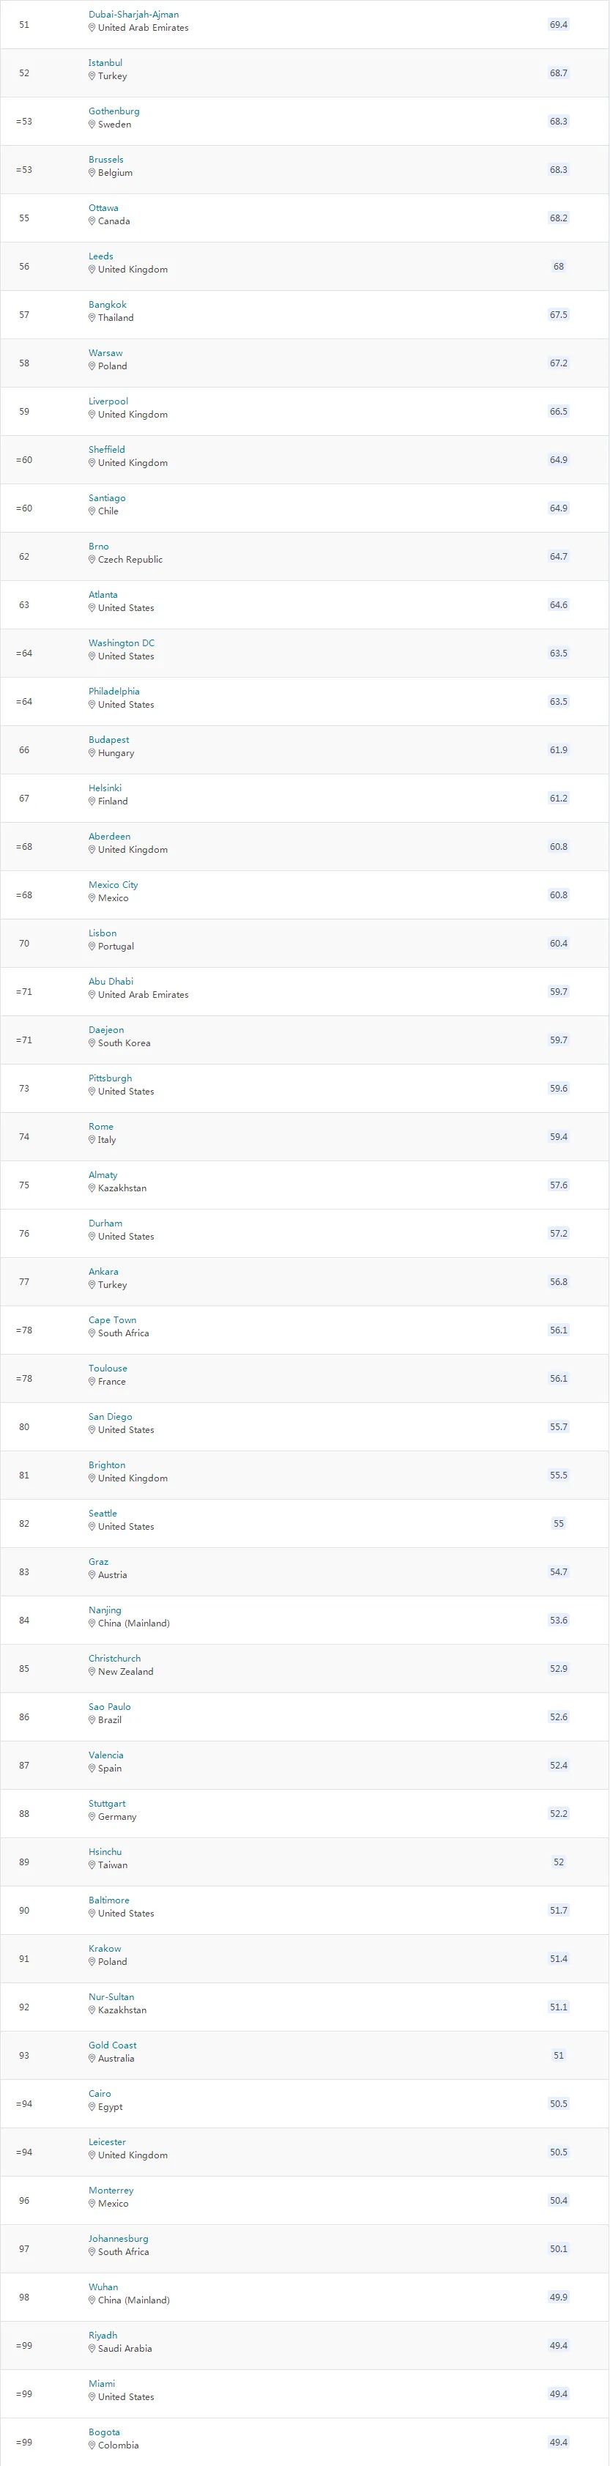
Task: Click the location pin beside Czech Republic
Action: [92, 560]
